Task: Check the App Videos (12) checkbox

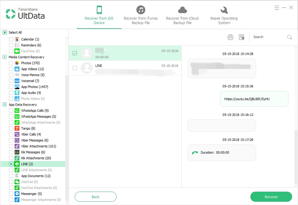Action: click(x=11, y=69)
